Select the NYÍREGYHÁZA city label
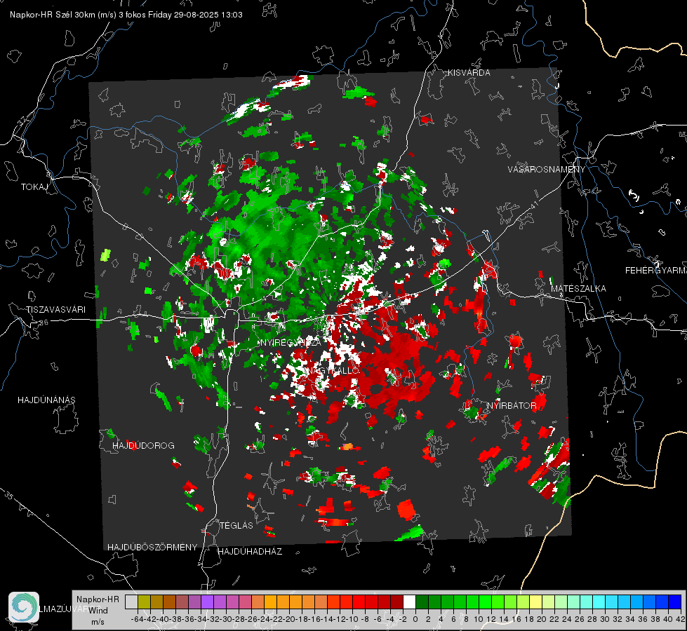Screen dimensions: 687x631 click(x=291, y=343)
